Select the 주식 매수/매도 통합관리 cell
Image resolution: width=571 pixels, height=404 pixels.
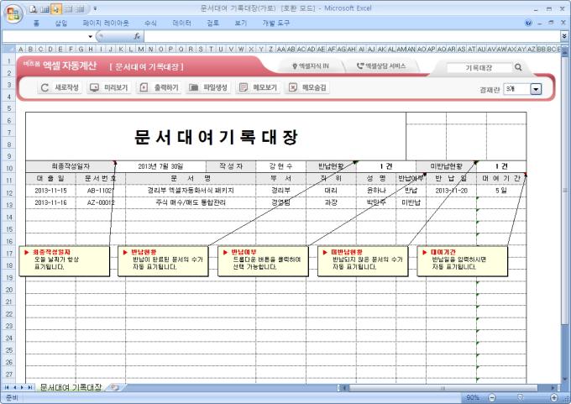pyautogui.click(x=191, y=202)
